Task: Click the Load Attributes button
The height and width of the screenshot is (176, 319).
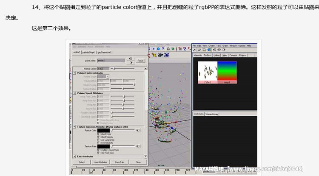Action: point(100,162)
